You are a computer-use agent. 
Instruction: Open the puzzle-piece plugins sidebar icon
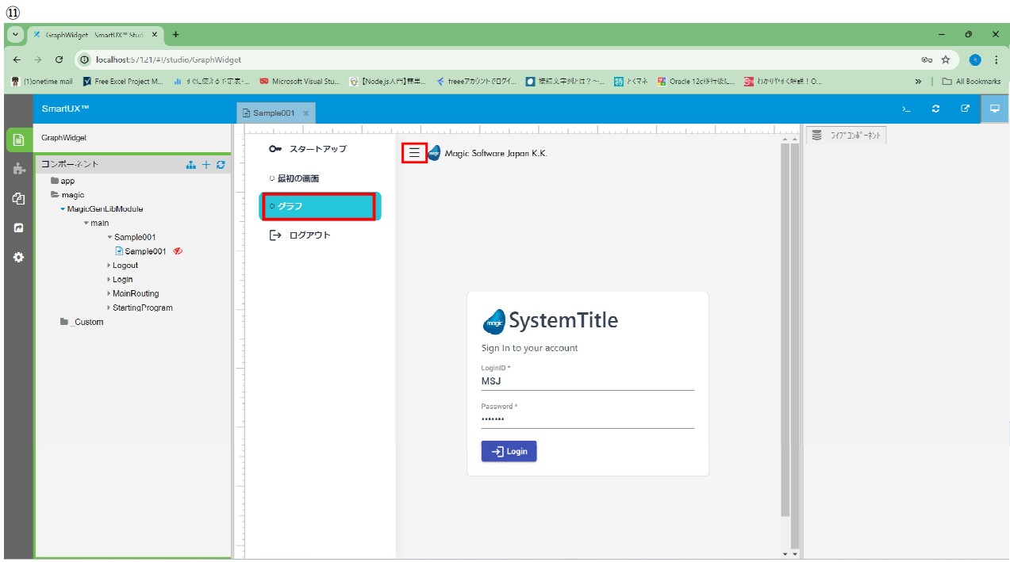19,169
